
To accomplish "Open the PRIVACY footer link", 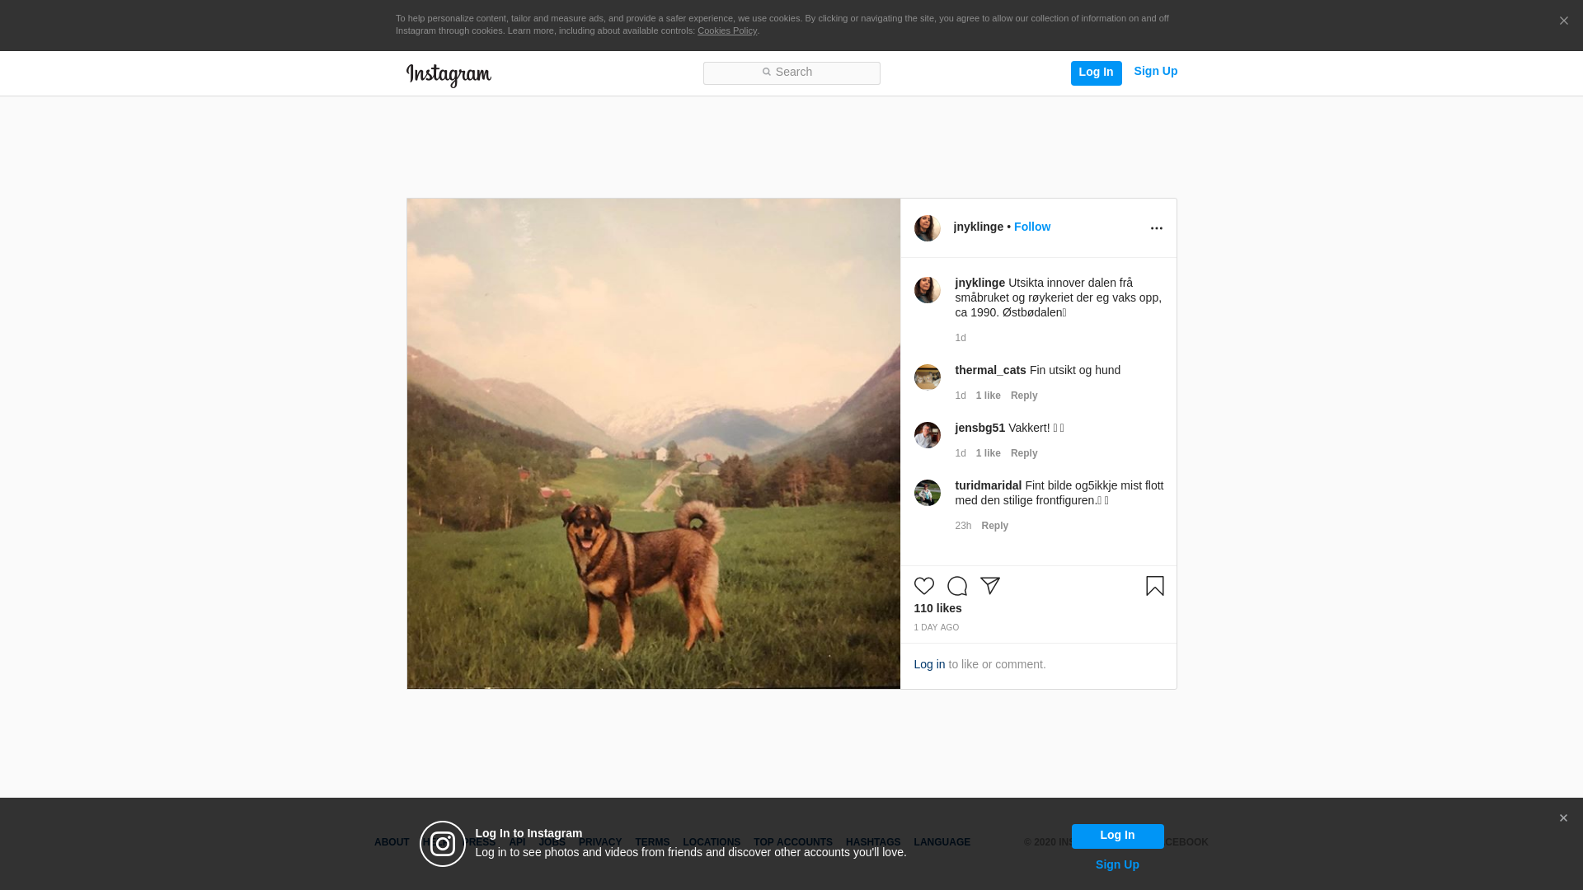I will [599, 842].
